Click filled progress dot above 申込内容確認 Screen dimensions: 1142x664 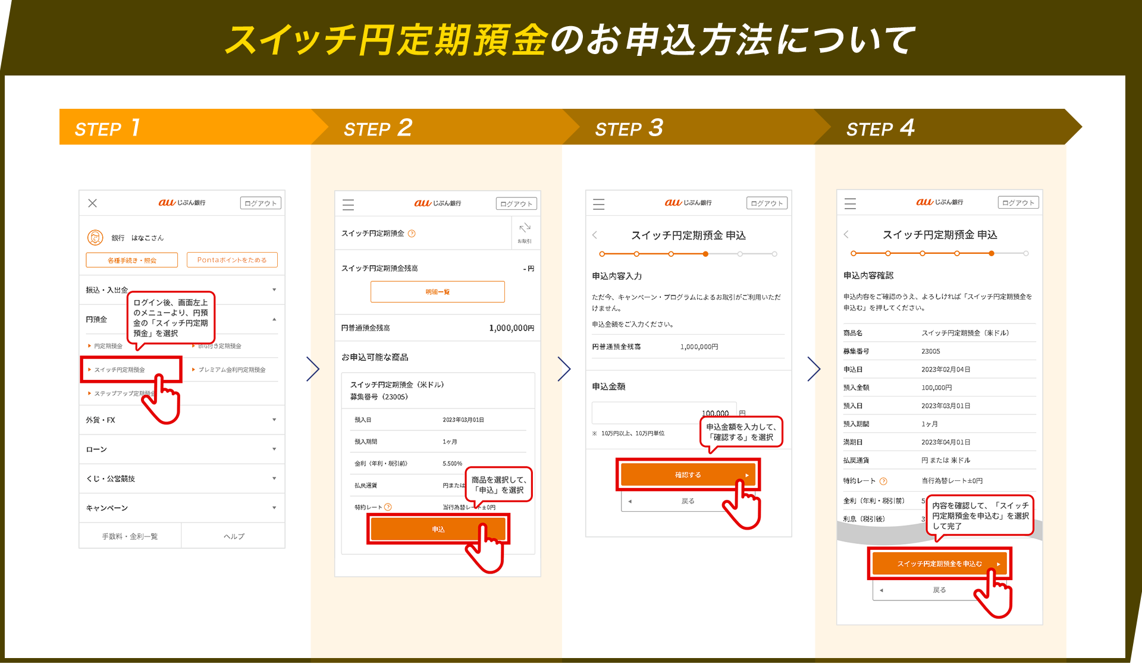(992, 253)
